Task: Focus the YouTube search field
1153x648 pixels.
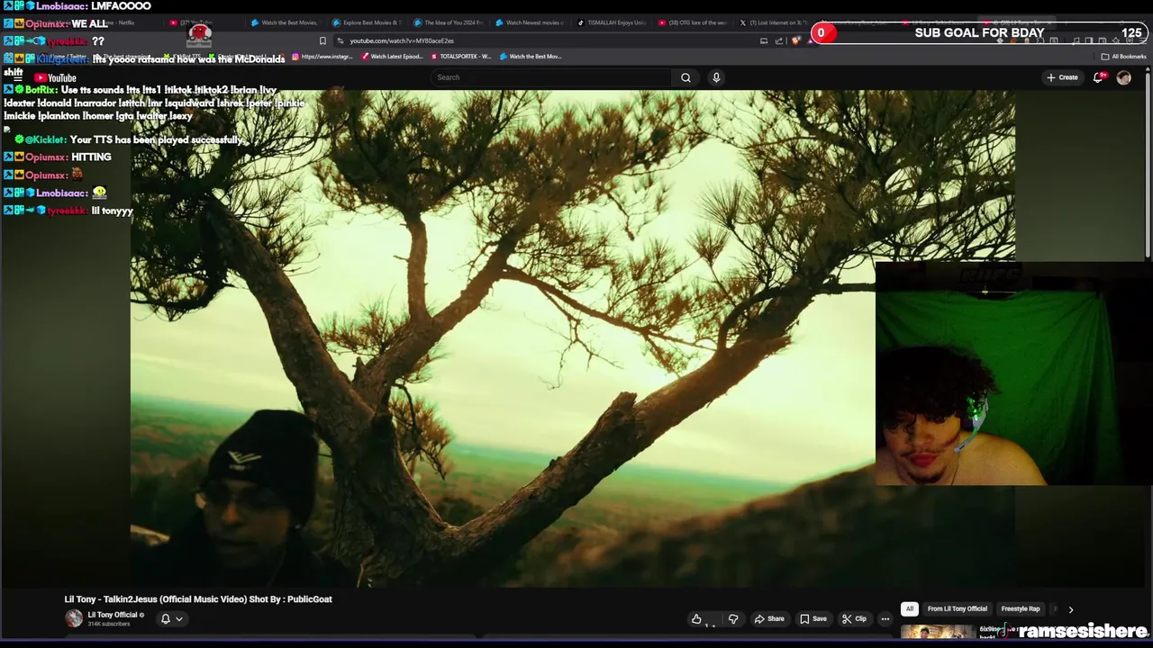Action: pos(551,77)
